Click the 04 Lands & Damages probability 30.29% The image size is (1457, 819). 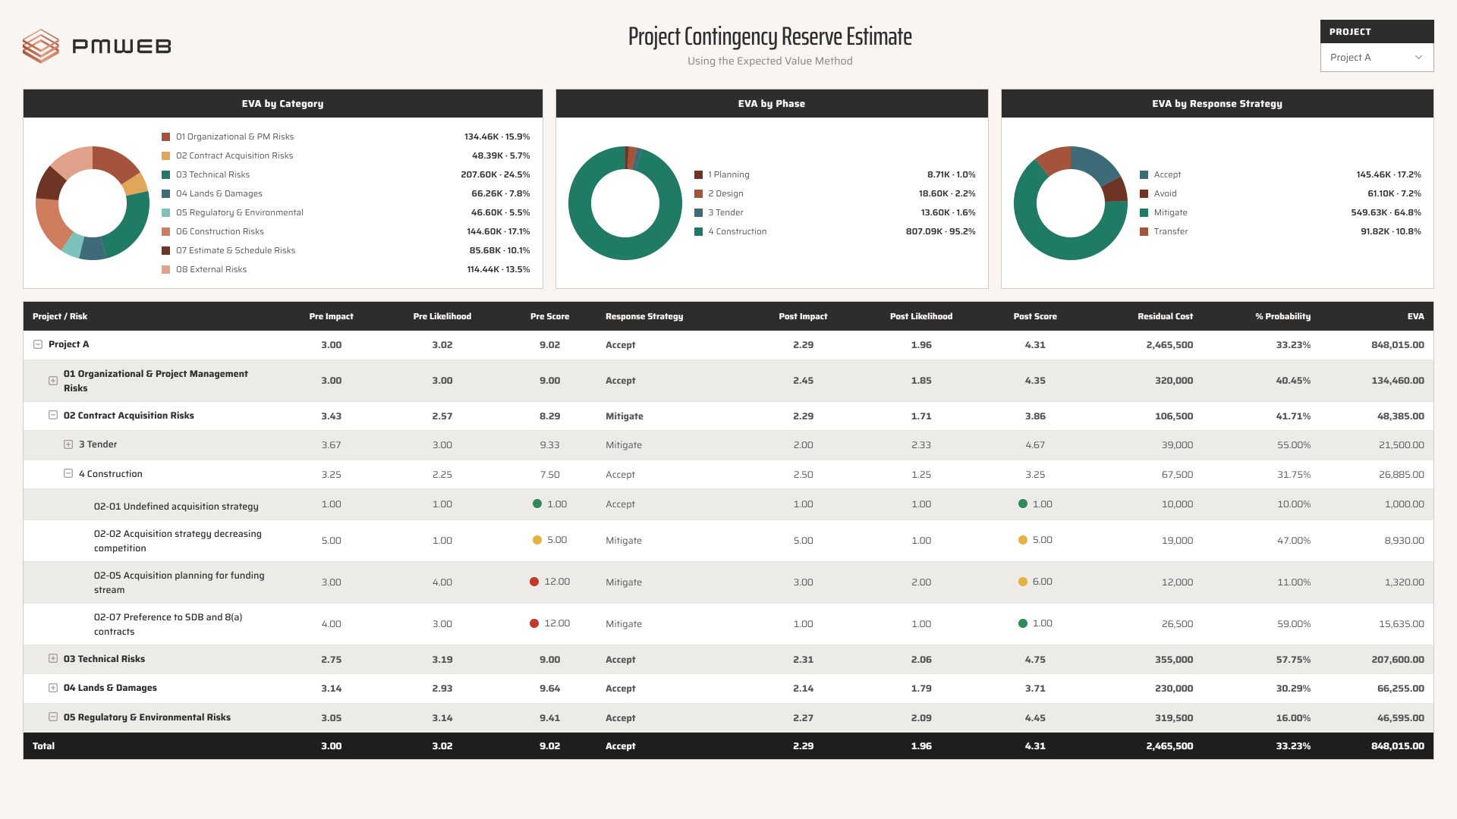point(1293,689)
